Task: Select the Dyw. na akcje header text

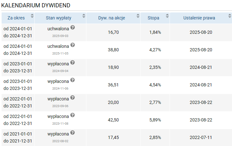Action: 112,18
